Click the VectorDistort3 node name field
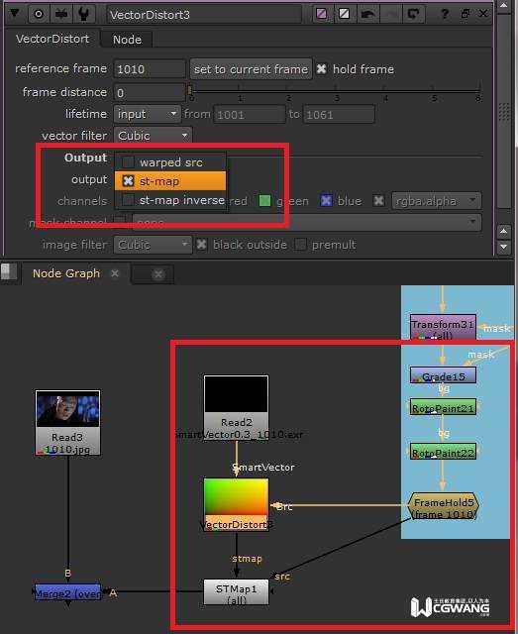The image size is (518, 634). 204,15
